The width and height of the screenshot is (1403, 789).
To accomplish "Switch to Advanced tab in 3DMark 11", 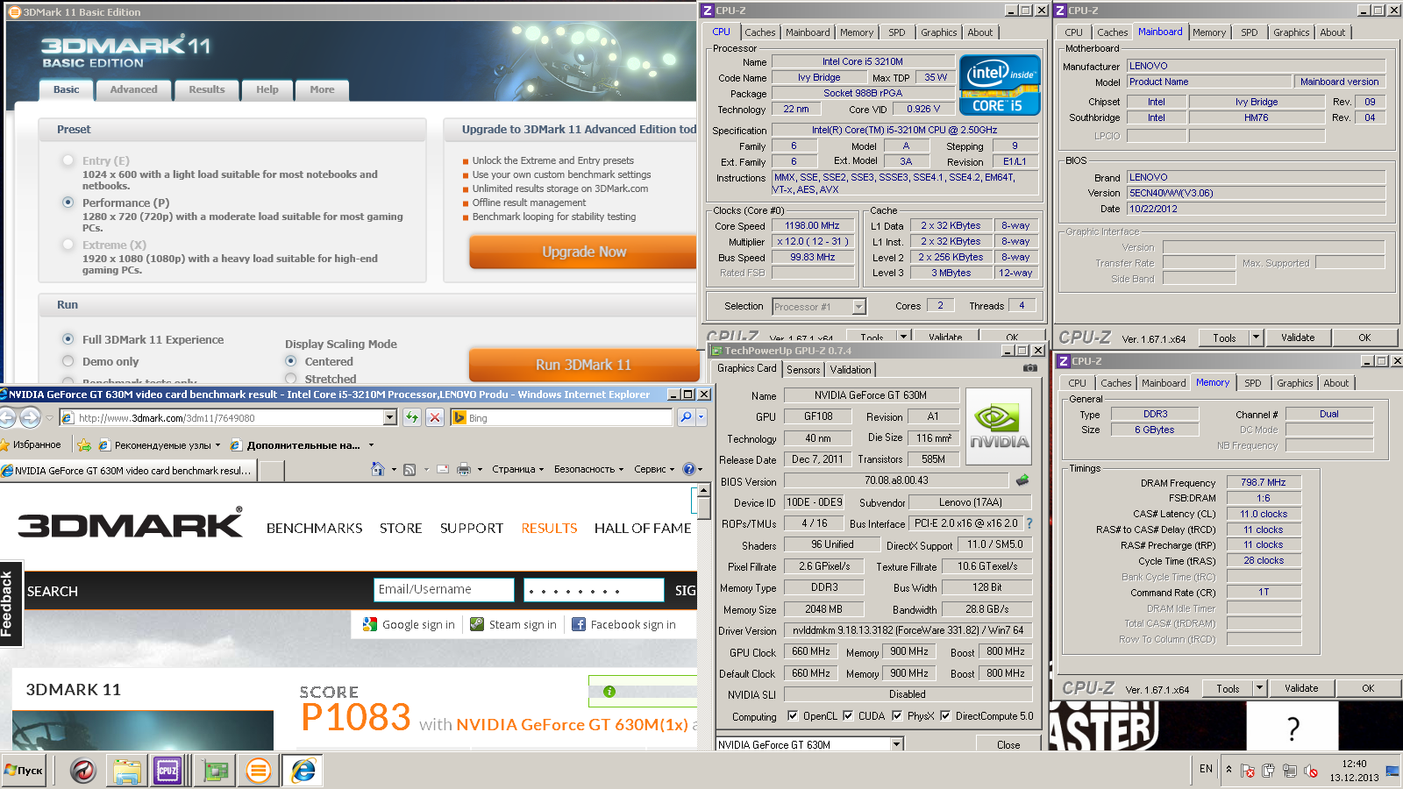I will coord(133,89).
